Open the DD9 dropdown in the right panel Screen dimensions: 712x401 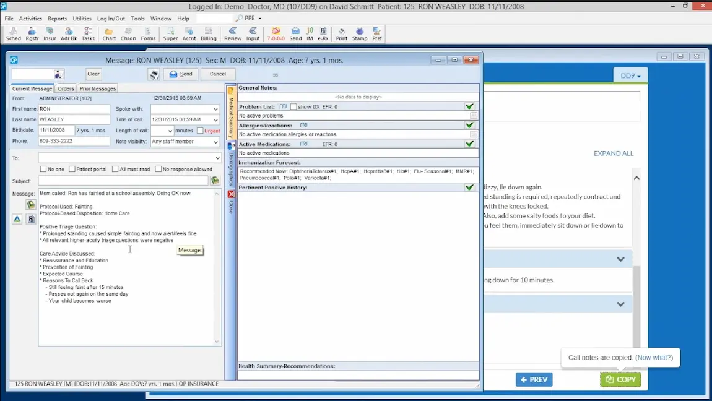(x=630, y=75)
